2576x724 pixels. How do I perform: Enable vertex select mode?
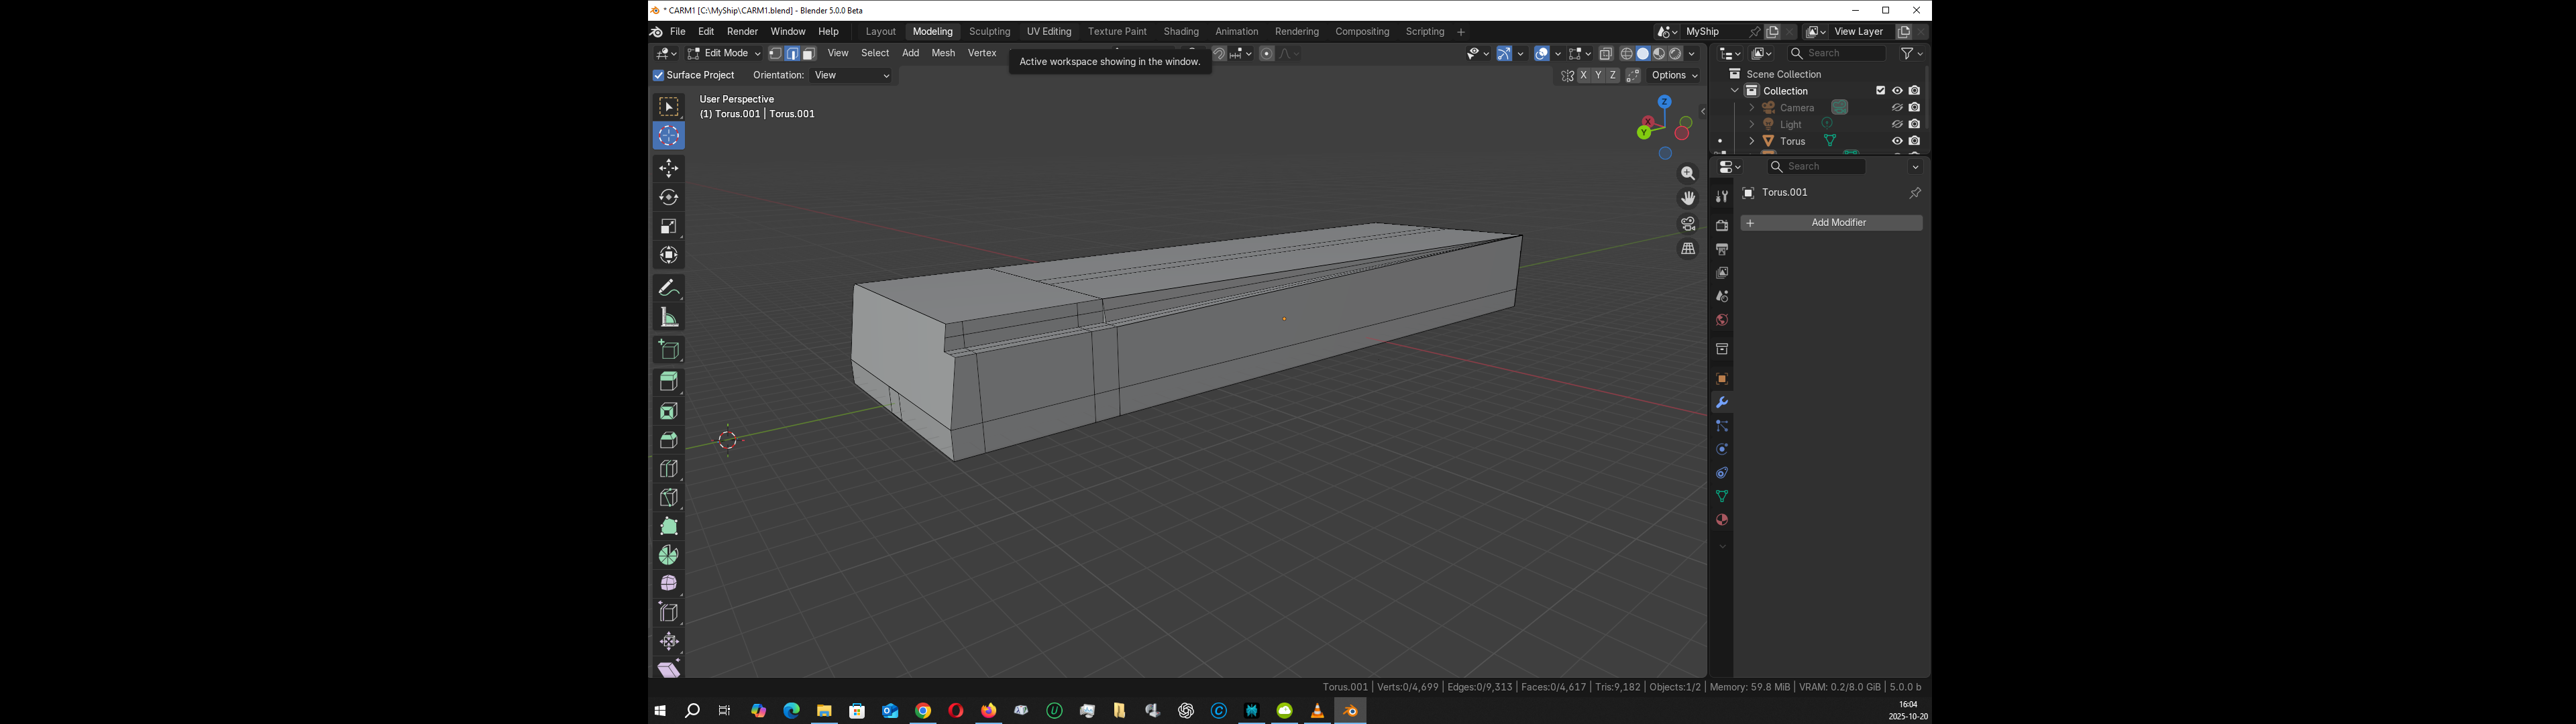click(775, 54)
